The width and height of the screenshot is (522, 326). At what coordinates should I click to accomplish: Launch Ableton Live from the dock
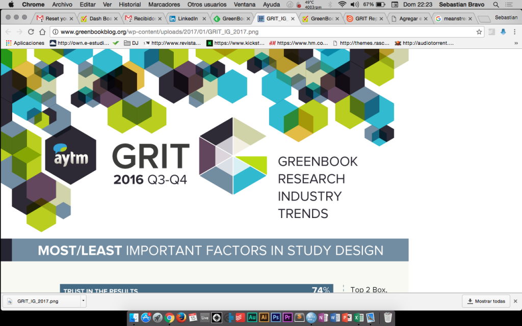[x=205, y=318]
